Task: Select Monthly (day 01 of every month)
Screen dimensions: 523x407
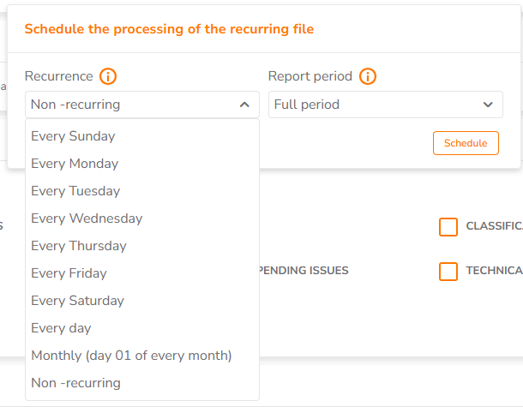Action: tap(142, 356)
